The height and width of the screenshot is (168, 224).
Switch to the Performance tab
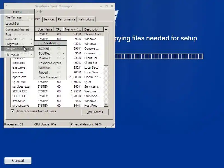tap(66, 19)
